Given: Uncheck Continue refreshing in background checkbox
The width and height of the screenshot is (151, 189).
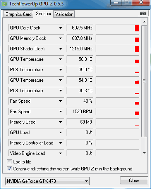Looking at the screenshot, I should click(x=9, y=169).
